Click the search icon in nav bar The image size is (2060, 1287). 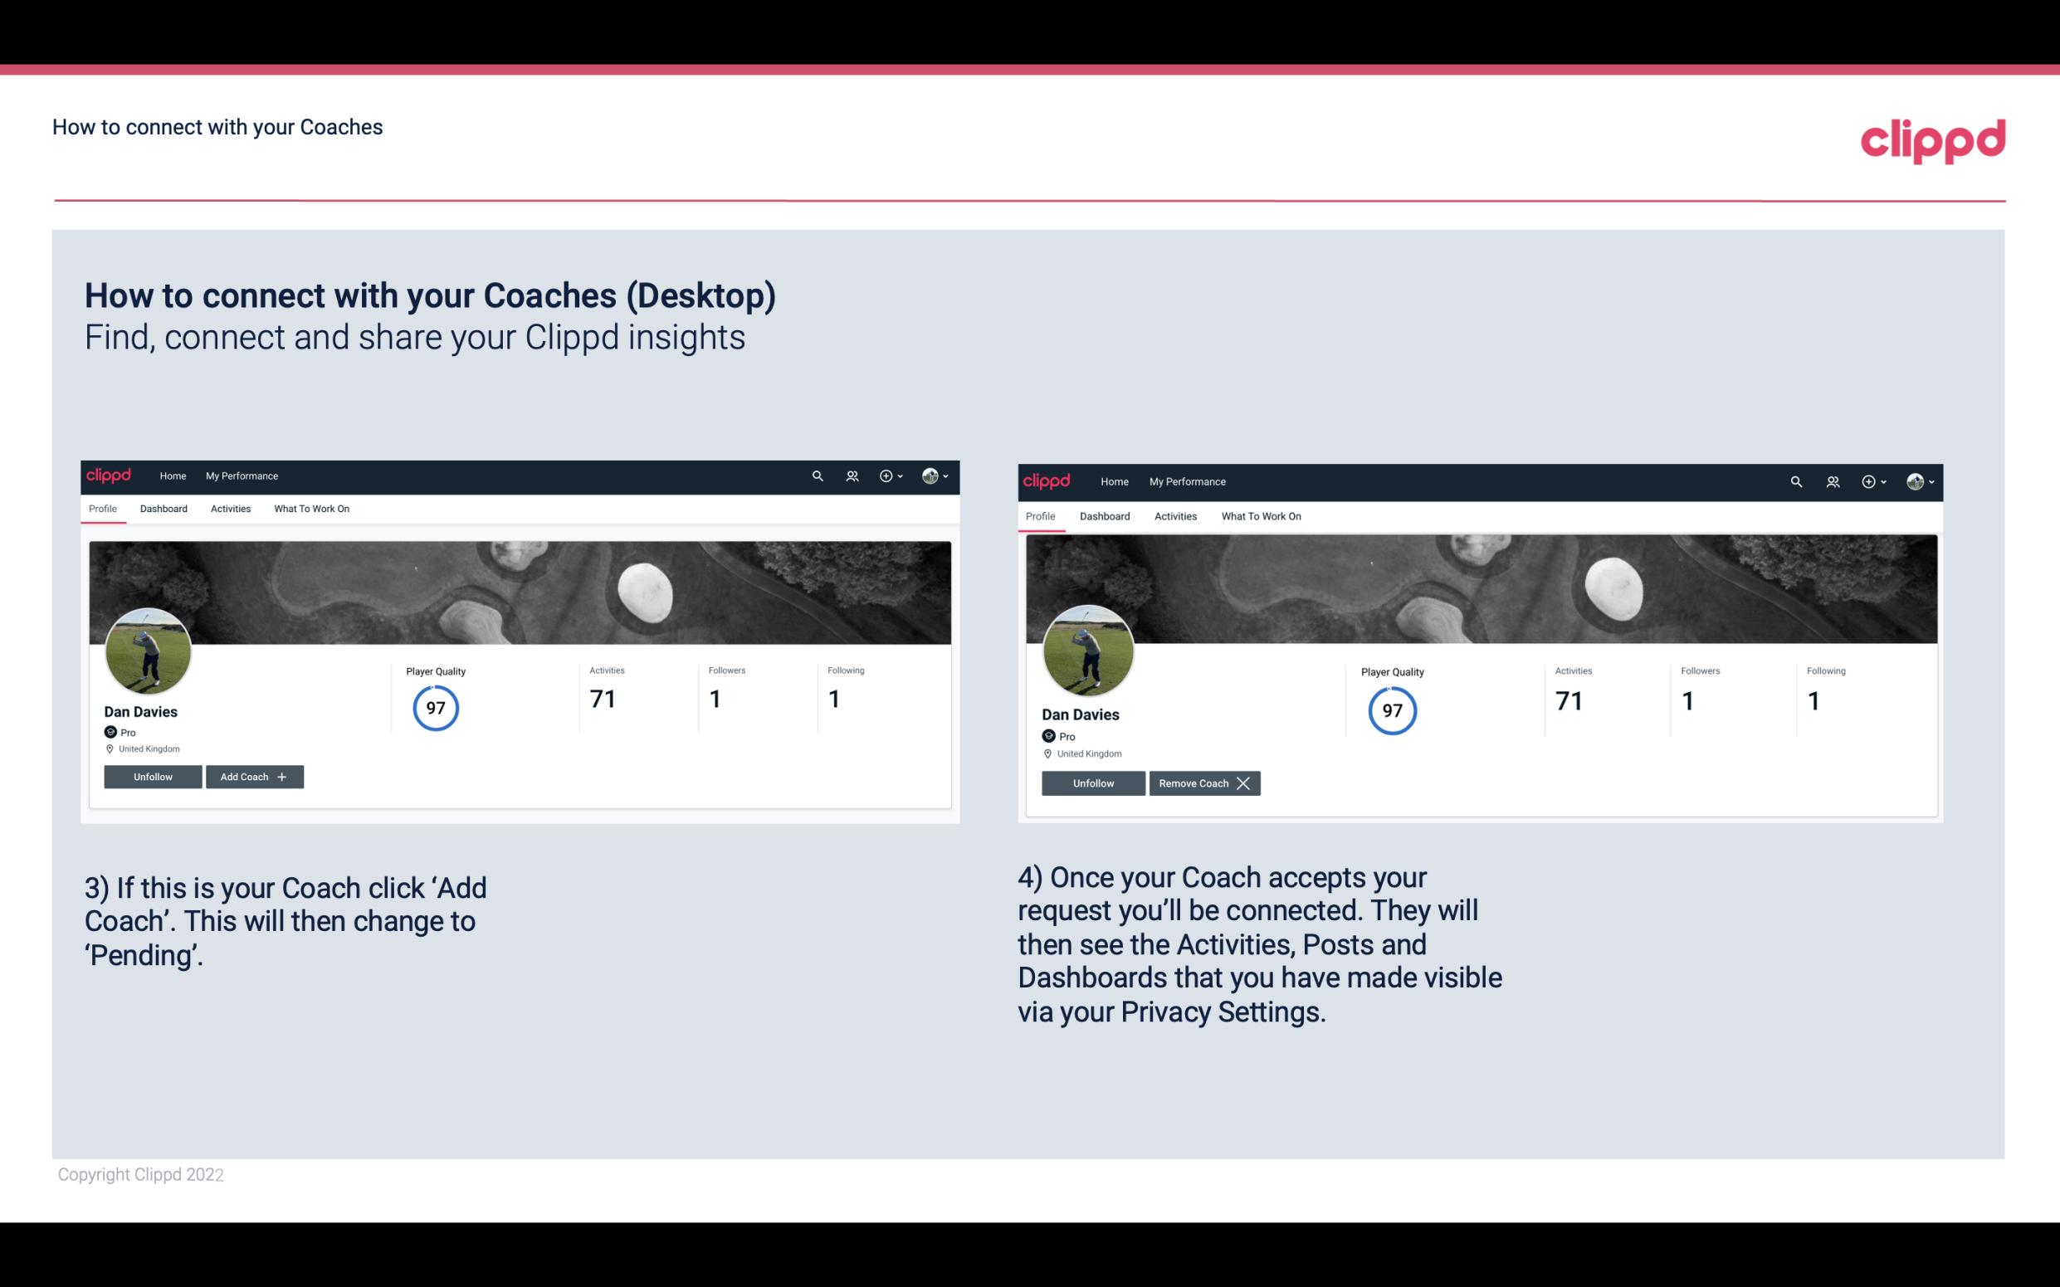(820, 476)
